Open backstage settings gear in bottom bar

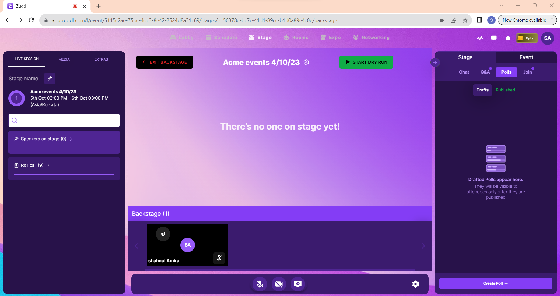[416, 284]
